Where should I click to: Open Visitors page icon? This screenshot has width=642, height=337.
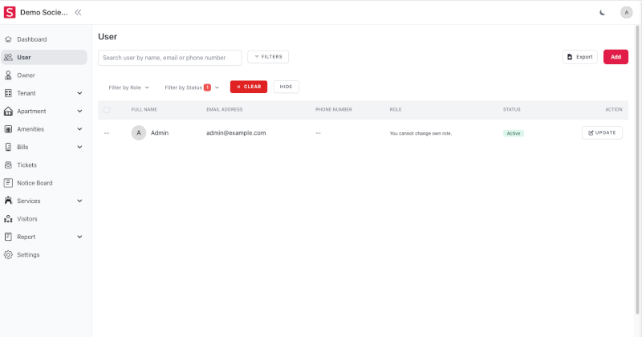9,218
